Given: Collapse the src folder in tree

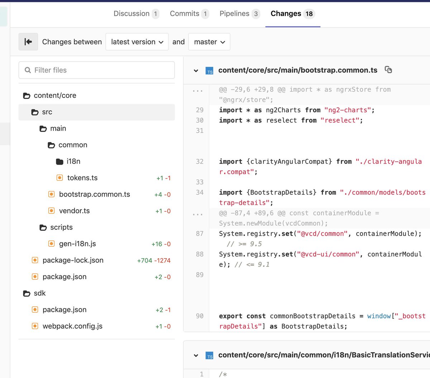Looking at the screenshot, I should [x=97, y=112].
